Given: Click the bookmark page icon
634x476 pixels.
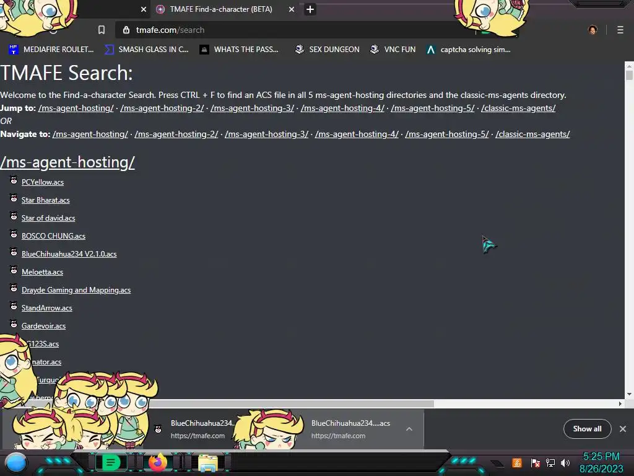Looking at the screenshot, I should click(102, 30).
